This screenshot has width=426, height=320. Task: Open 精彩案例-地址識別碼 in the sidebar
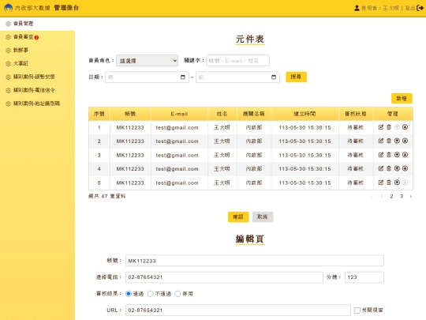(x=38, y=104)
